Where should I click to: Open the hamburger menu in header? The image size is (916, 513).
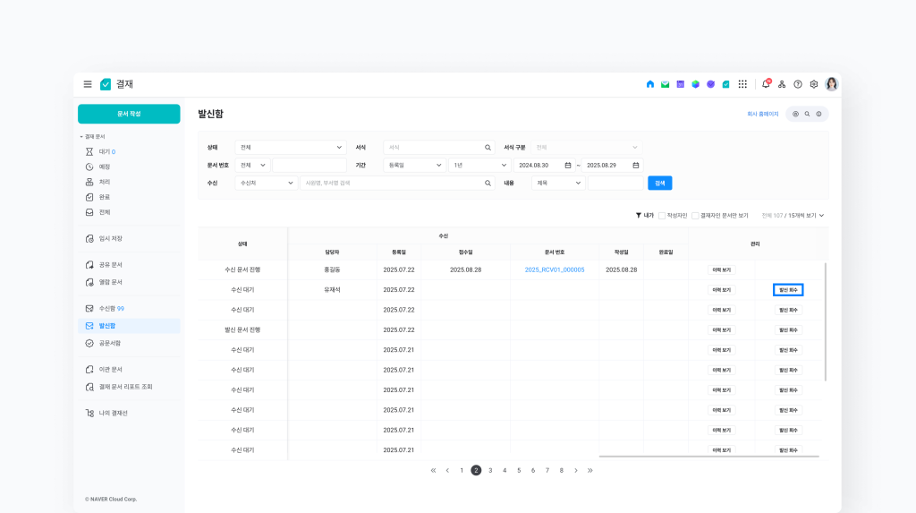(88, 84)
